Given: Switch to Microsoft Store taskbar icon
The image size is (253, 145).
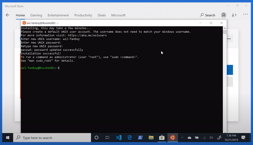Looking at the screenshot, I should 162,138.
